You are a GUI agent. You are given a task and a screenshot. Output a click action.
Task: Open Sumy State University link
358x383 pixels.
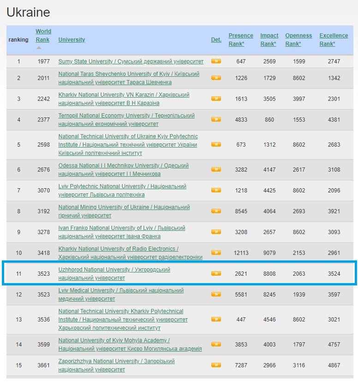tap(131, 62)
